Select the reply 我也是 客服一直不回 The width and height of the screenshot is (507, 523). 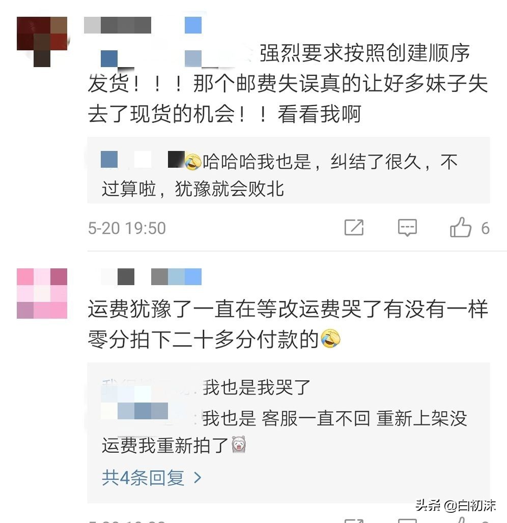click(284, 432)
